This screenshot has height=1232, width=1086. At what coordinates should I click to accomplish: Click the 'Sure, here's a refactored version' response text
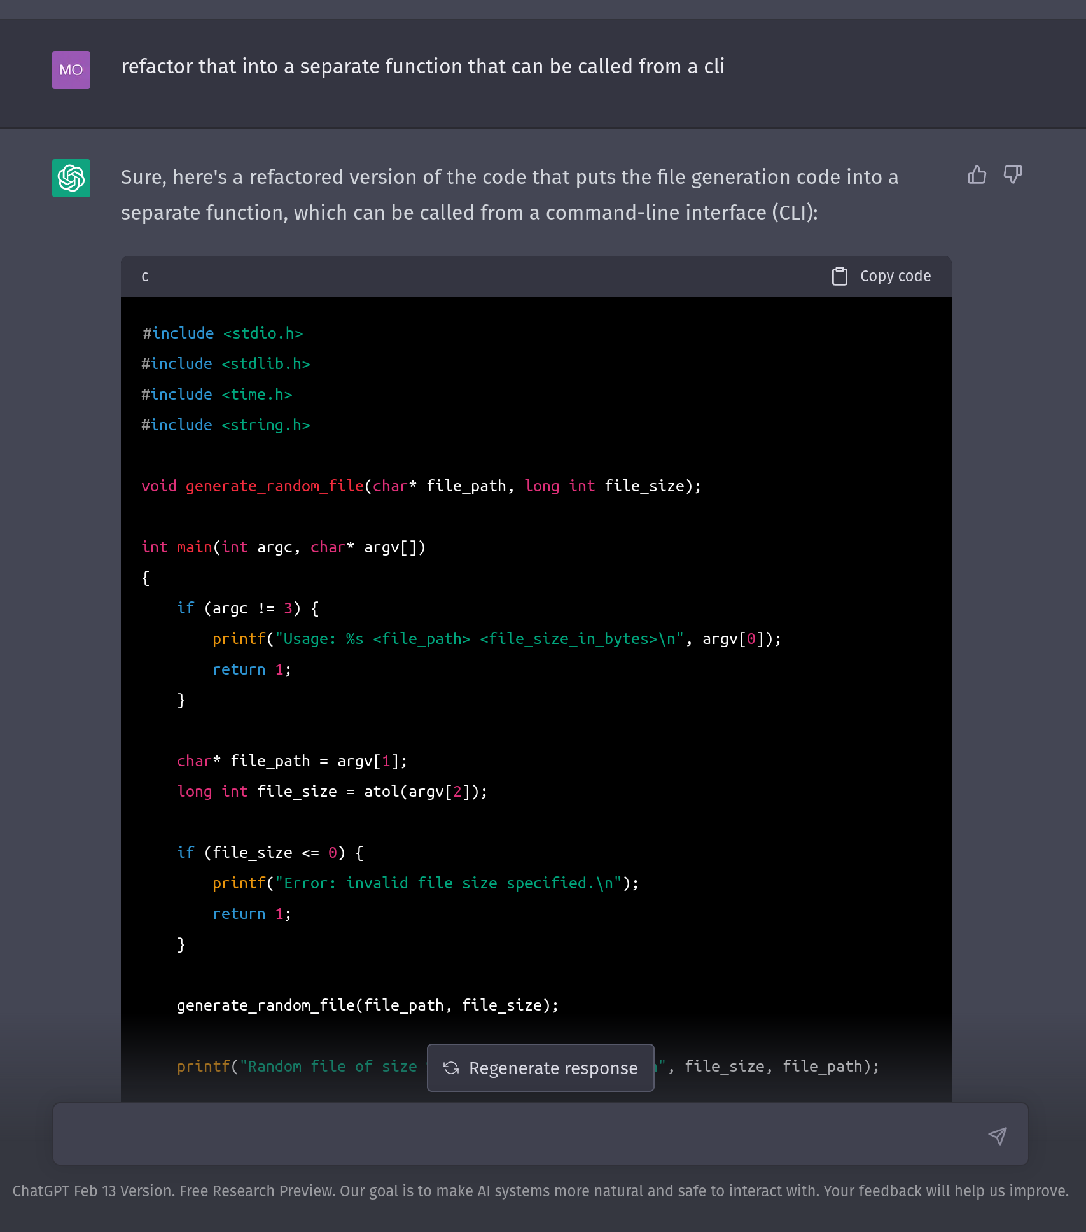click(x=510, y=195)
